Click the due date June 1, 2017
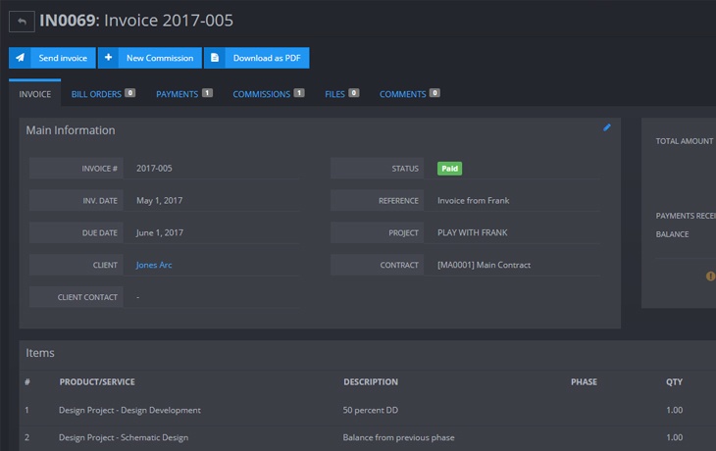 pos(159,232)
